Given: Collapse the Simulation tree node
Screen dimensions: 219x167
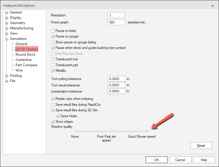Looking at the screenshot, I should click(6, 39).
